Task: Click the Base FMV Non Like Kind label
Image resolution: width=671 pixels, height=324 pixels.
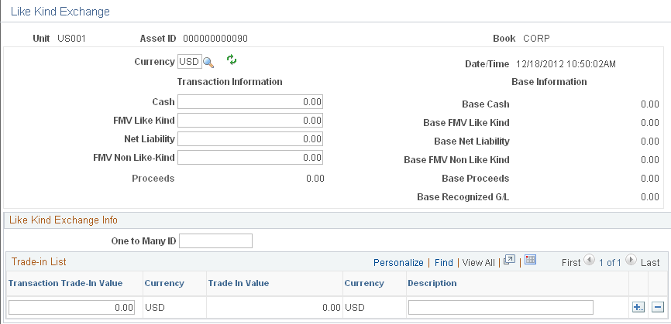Action: (x=456, y=160)
